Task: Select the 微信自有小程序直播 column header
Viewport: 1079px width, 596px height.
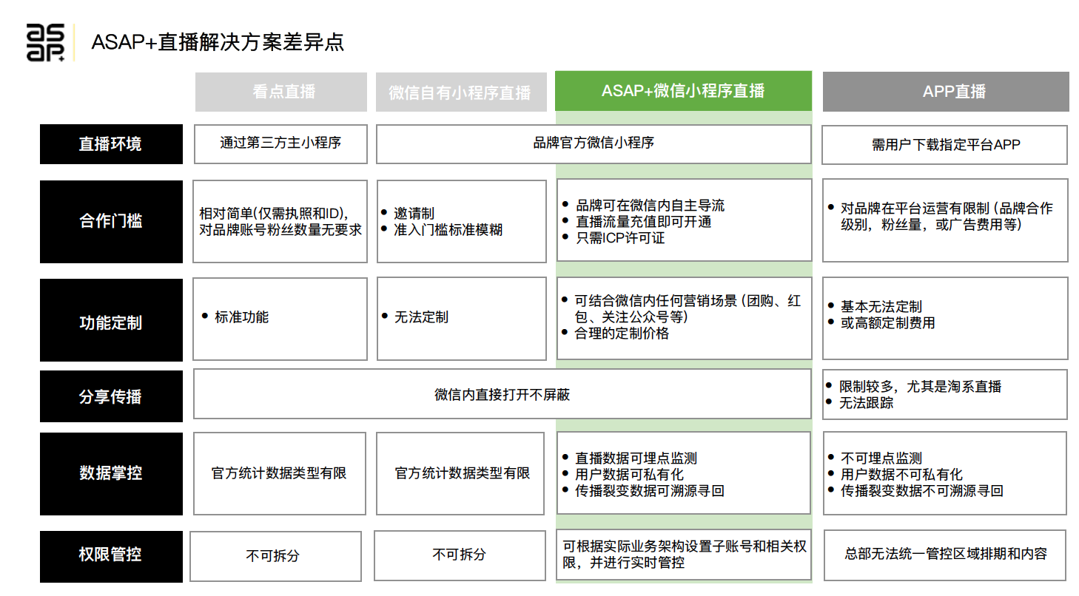Action: tap(460, 92)
